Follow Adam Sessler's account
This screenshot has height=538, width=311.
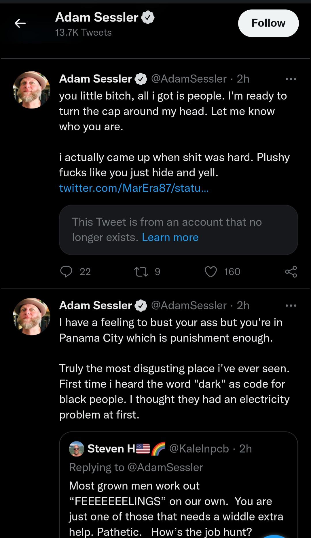coord(268,23)
